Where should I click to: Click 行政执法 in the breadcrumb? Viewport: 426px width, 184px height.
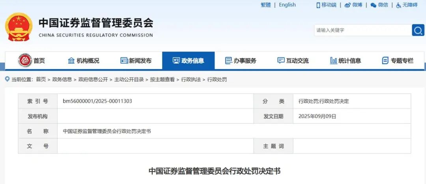(x=191, y=79)
